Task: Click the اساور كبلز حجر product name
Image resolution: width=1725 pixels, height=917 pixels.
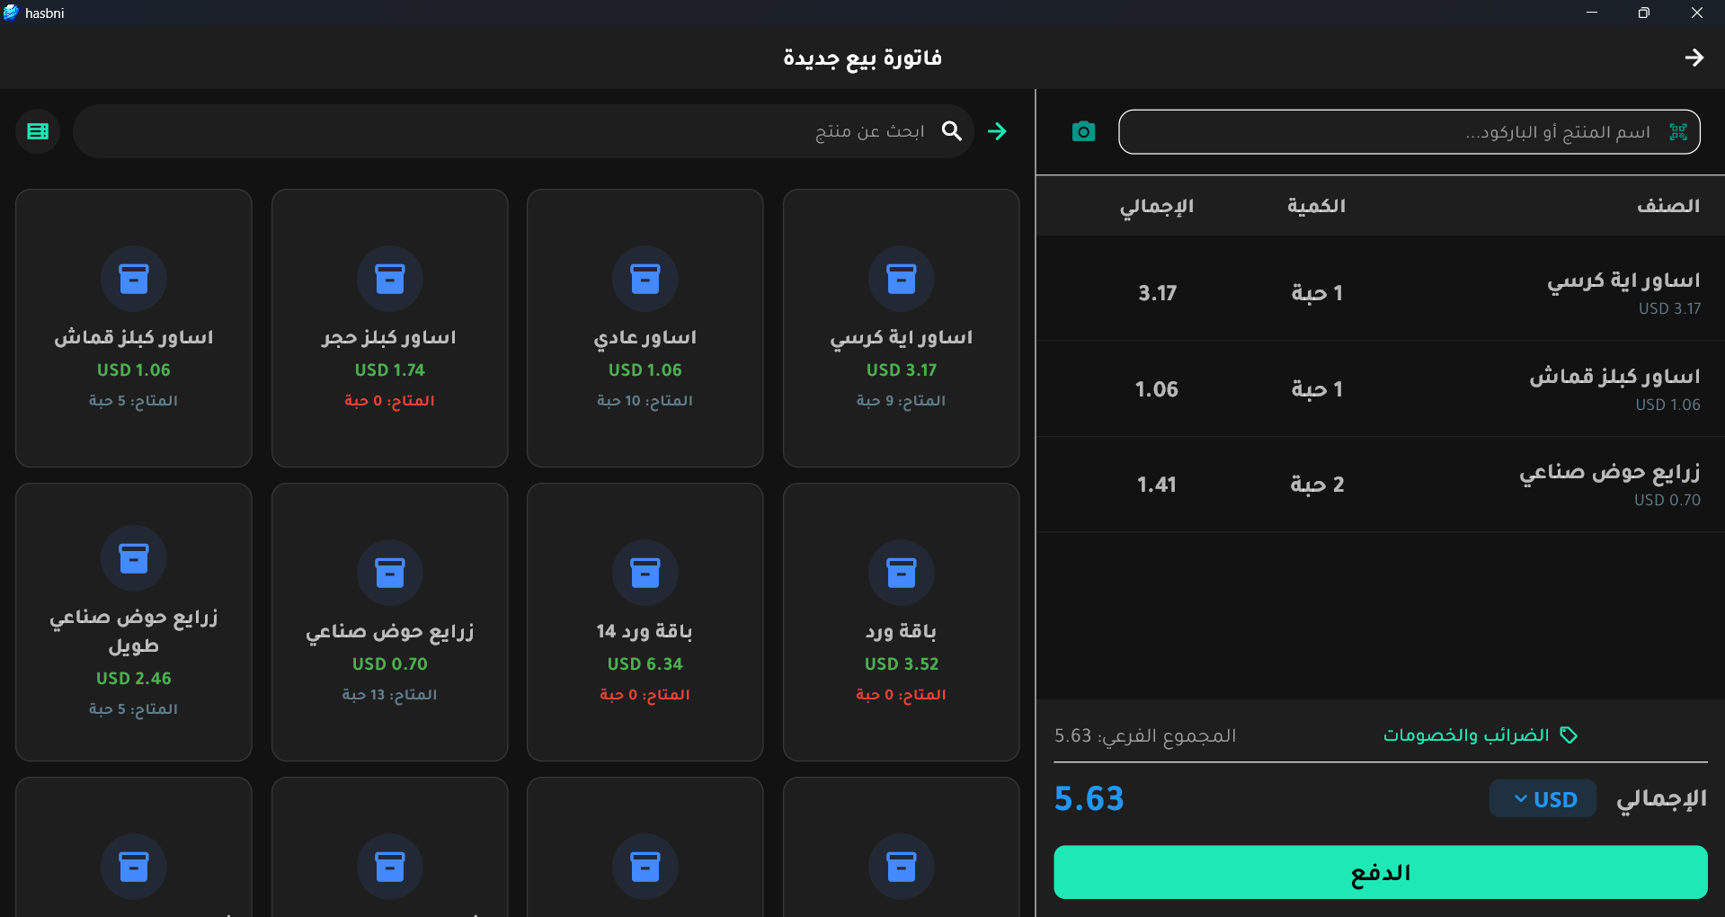Action: pyautogui.click(x=390, y=338)
